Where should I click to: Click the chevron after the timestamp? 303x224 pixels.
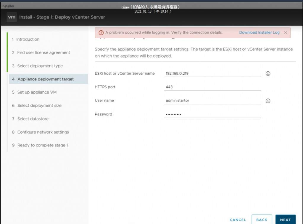pyautogui.click(x=170, y=11)
